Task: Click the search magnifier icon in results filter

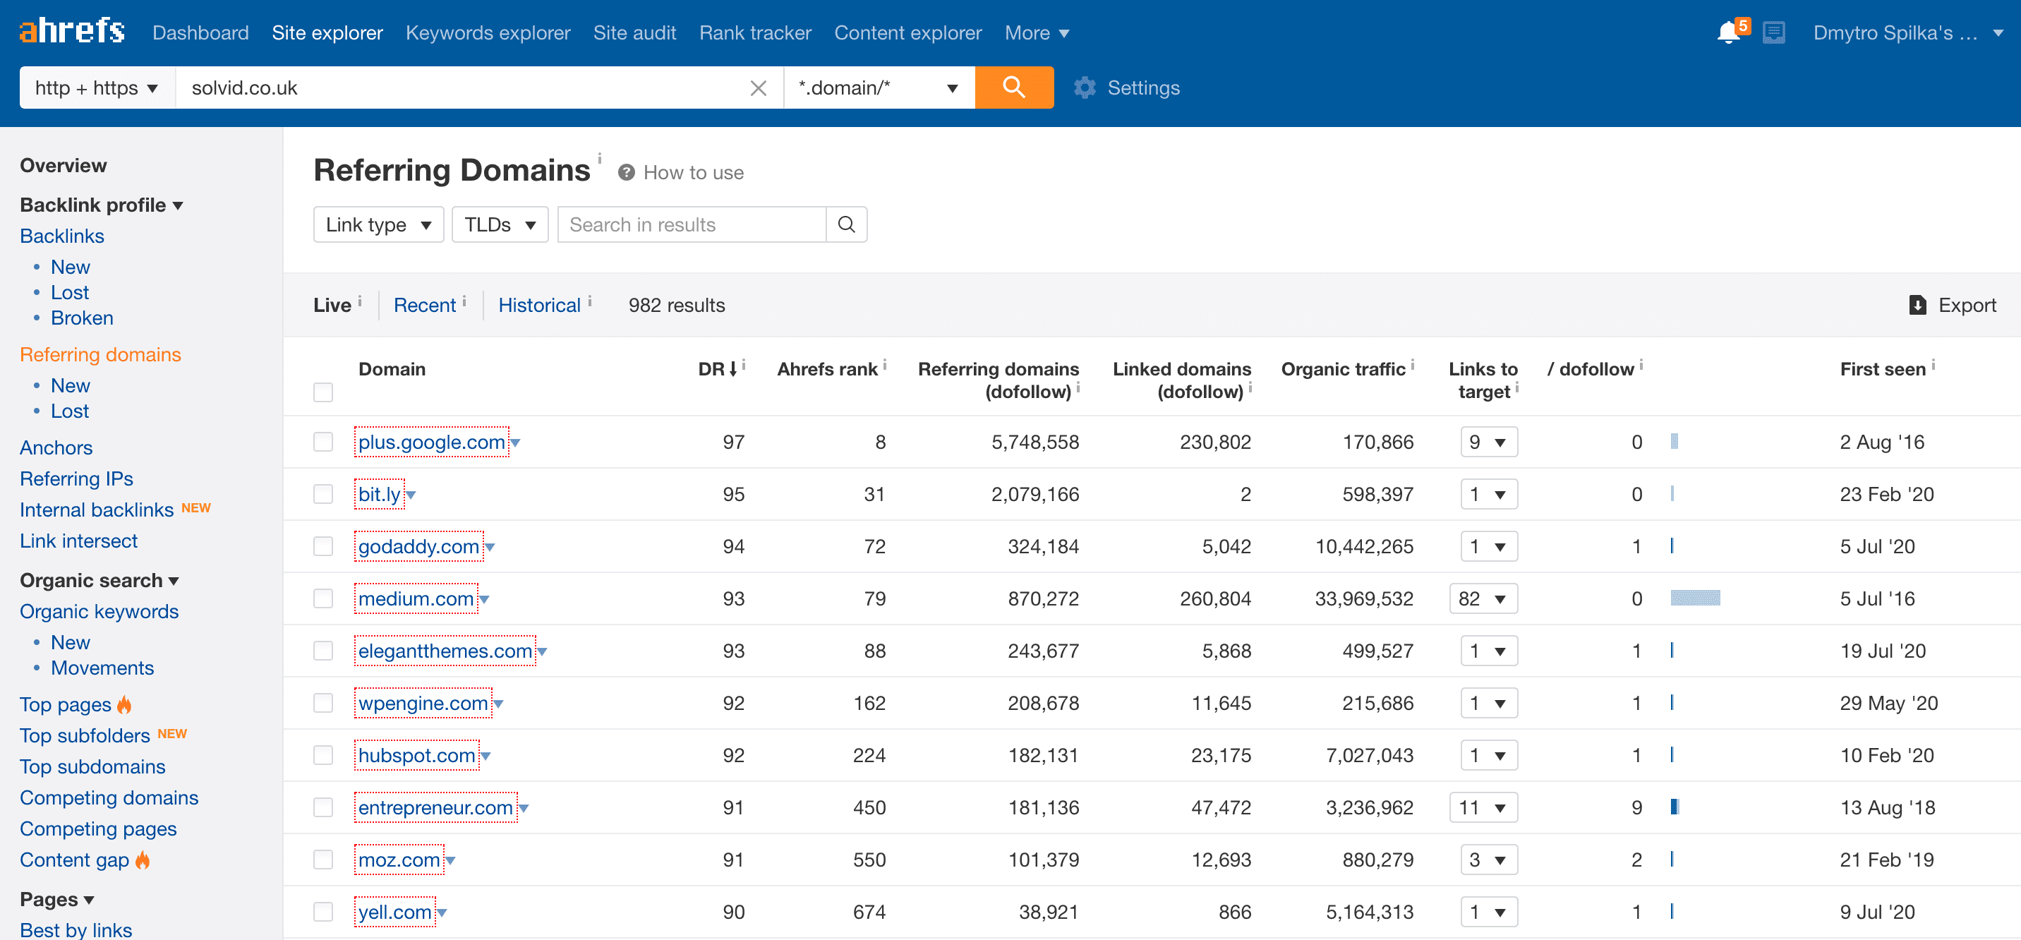Action: pyautogui.click(x=848, y=224)
